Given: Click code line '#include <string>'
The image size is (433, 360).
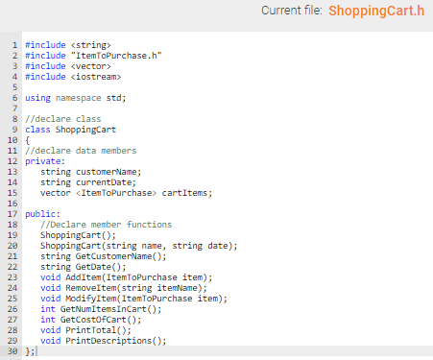Looking at the screenshot, I should tap(68, 45).
